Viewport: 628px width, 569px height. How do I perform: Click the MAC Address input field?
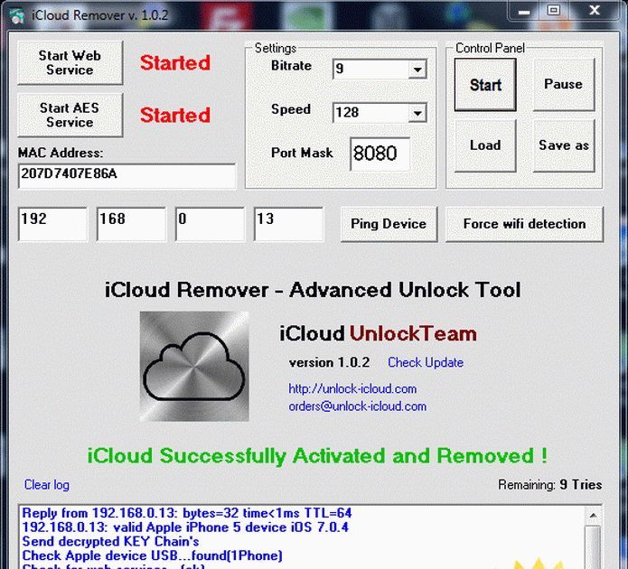click(127, 175)
